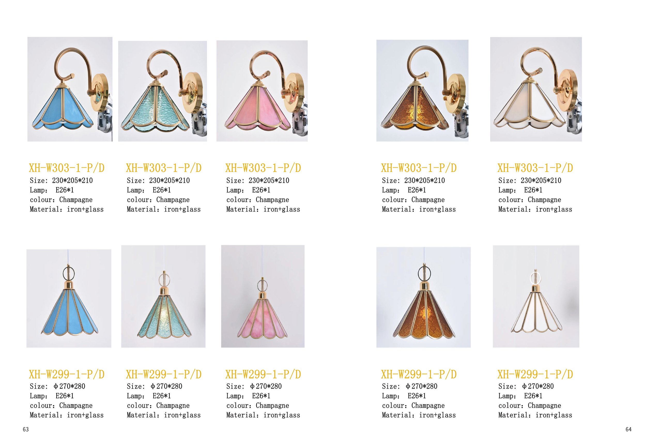646x441 pixels.
Task: Click the amber pendant lamp image
Action: [423, 297]
